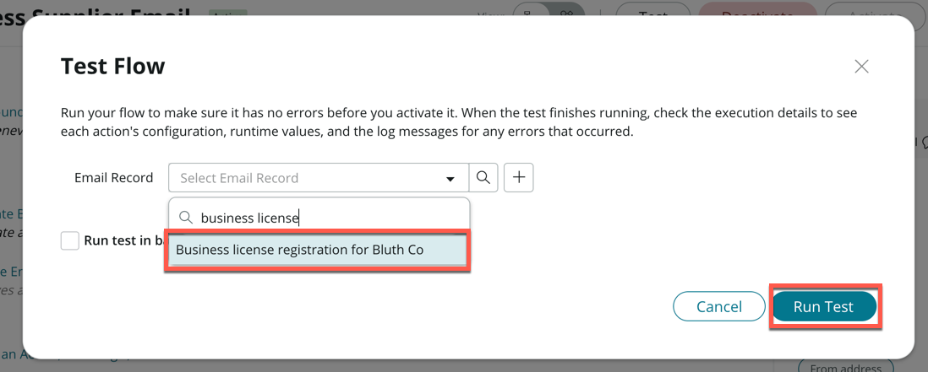Enable the Run test in background checkbox
The image size is (928, 372).
[x=70, y=240]
